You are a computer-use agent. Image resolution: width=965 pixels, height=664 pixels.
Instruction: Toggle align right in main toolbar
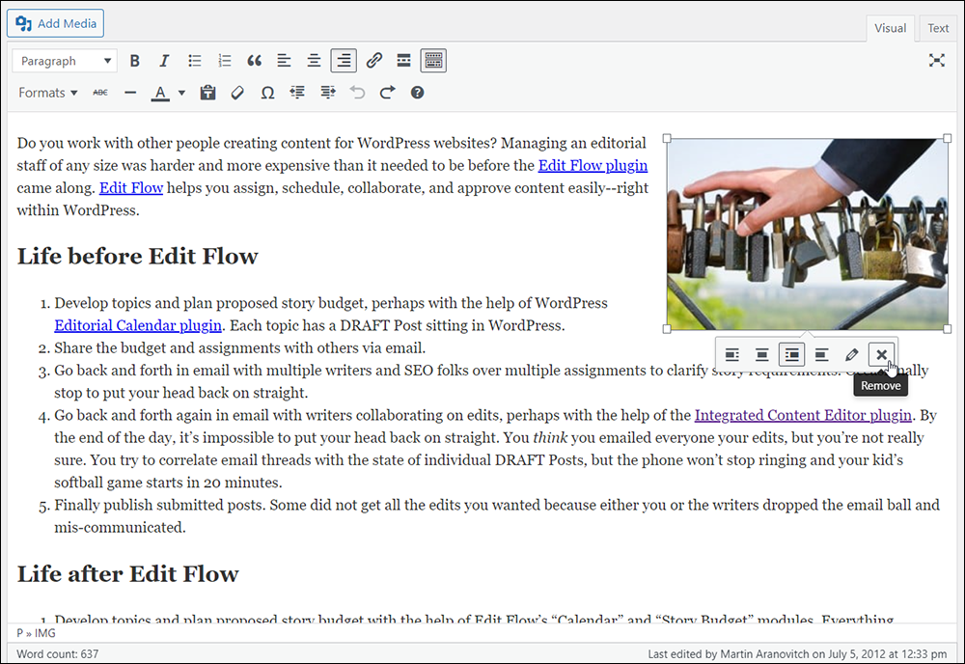click(344, 61)
